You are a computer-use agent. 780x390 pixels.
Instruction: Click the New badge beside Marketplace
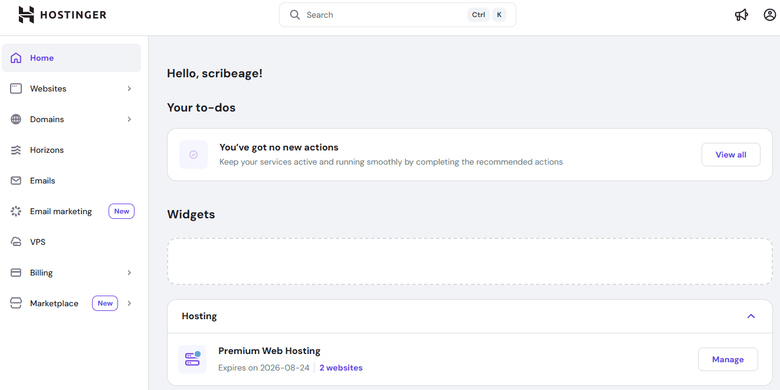tap(105, 303)
